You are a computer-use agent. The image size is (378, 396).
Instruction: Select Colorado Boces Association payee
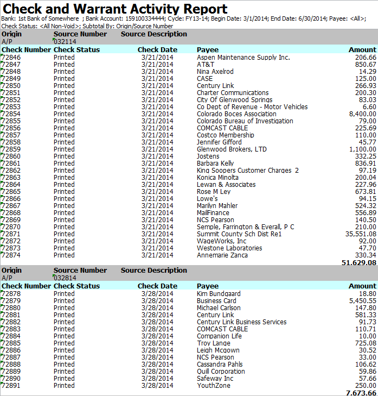[236, 114]
